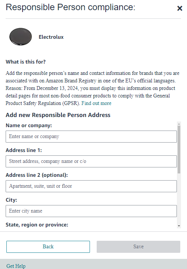Close the Responsible Person compliance dialog
187x269 pixels.
pos(180,8)
